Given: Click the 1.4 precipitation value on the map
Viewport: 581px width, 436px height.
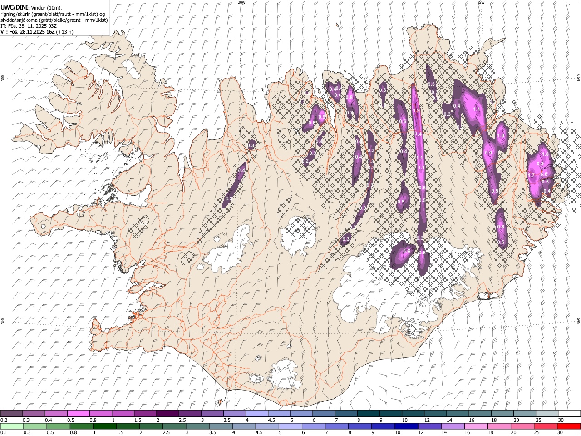Looking at the screenshot, I should click(418, 134).
